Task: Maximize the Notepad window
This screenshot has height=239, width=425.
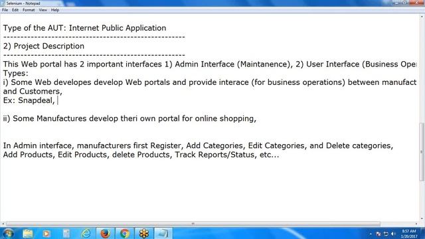Action: [x=404, y=3]
